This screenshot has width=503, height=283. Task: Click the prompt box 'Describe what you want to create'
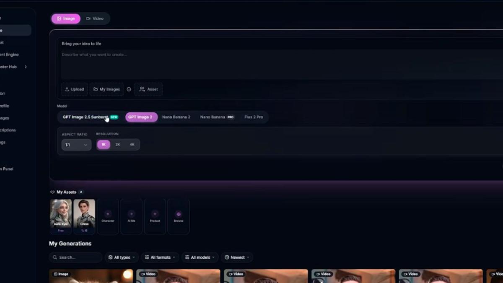[282, 64]
